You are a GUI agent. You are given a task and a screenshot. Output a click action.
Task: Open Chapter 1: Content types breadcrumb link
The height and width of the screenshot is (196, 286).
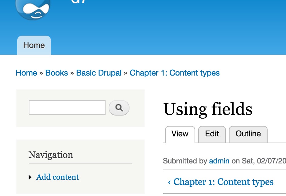[175, 73]
